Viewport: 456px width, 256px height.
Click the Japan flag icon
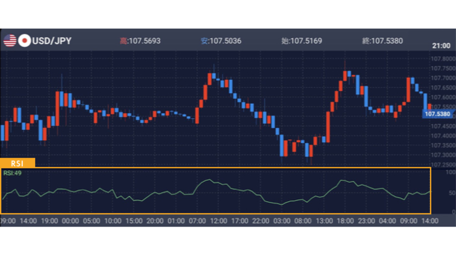(24, 41)
